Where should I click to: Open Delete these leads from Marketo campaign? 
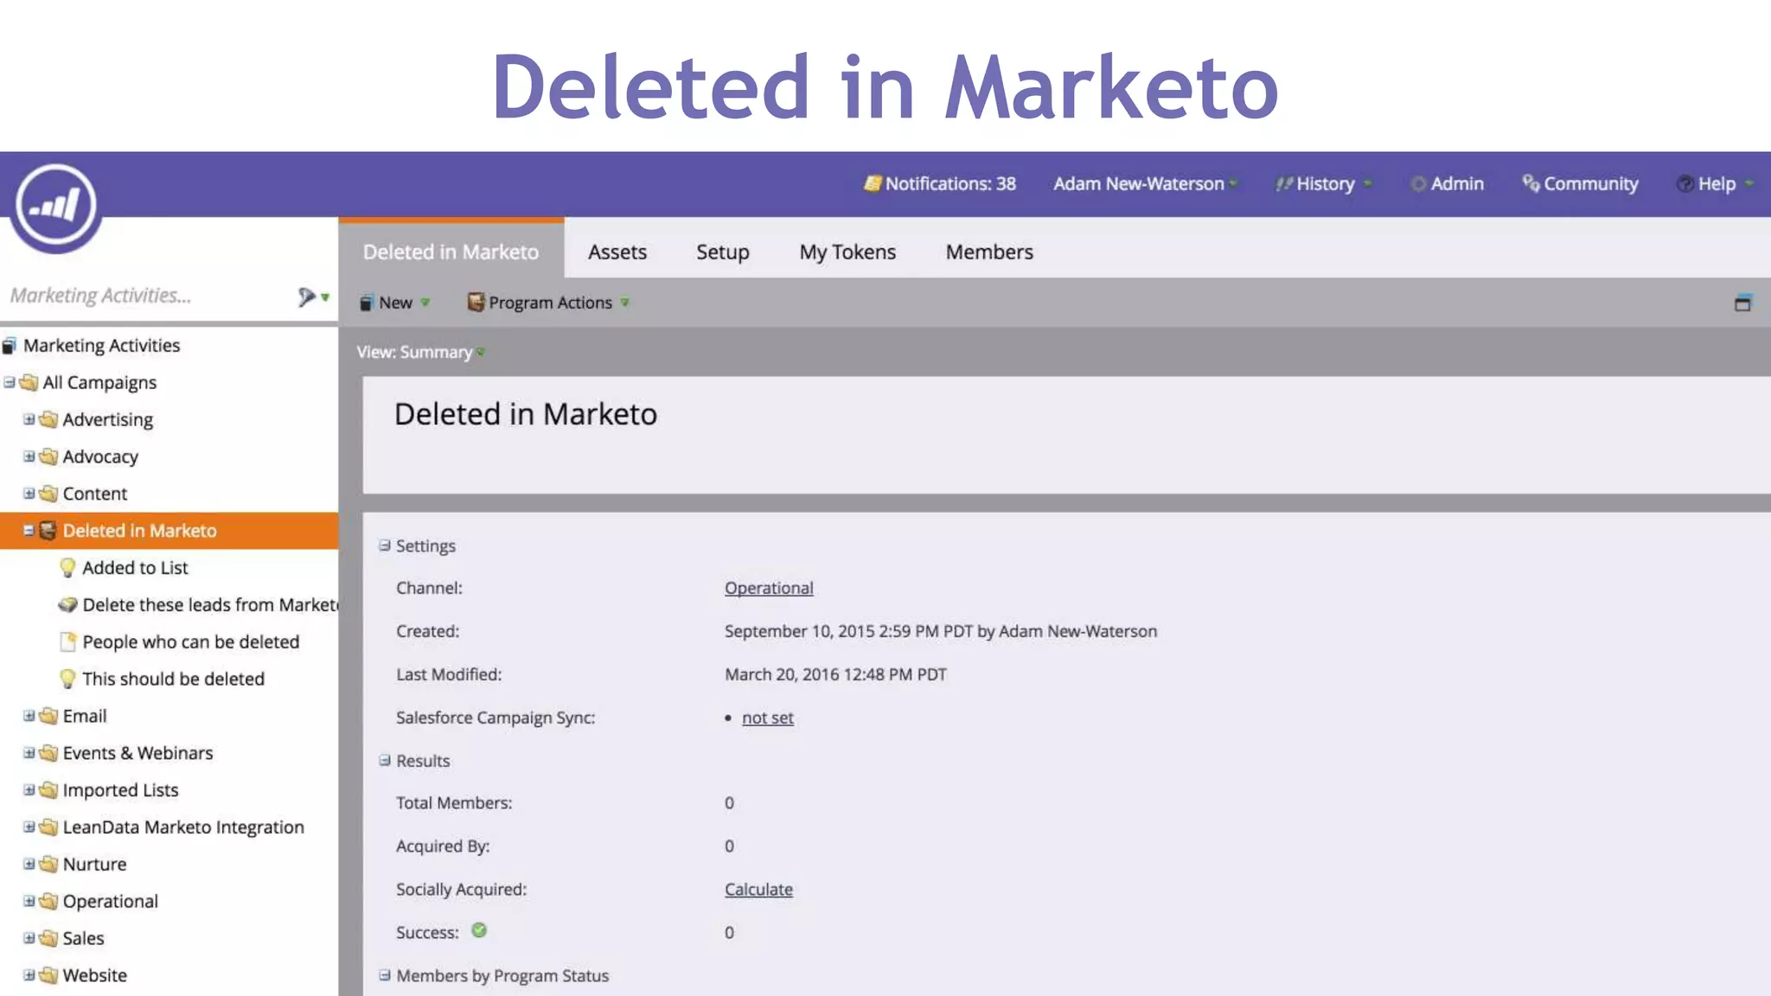click(210, 605)
